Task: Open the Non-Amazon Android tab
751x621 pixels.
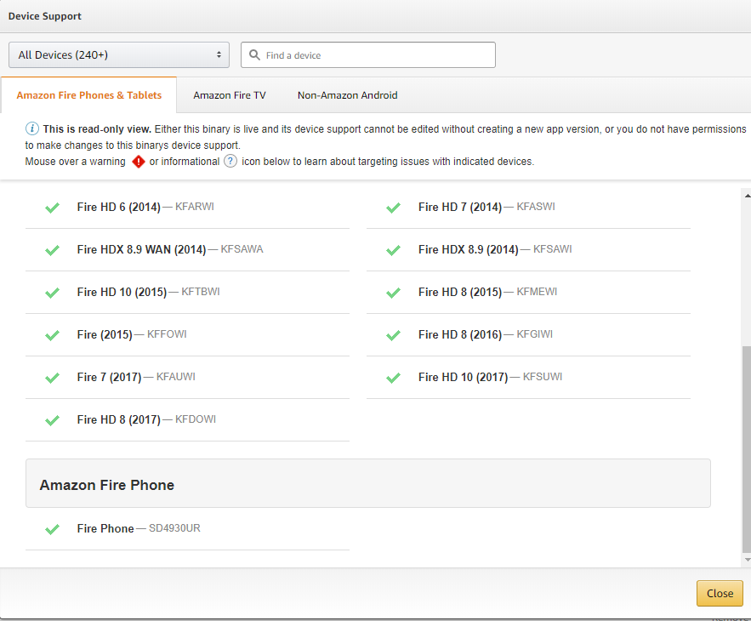Action: coord(347,95)
